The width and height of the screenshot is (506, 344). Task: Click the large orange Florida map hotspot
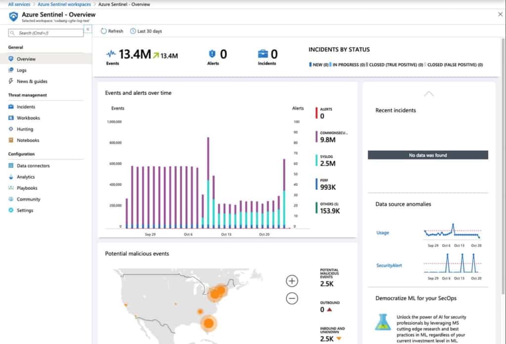coord(209,323)
